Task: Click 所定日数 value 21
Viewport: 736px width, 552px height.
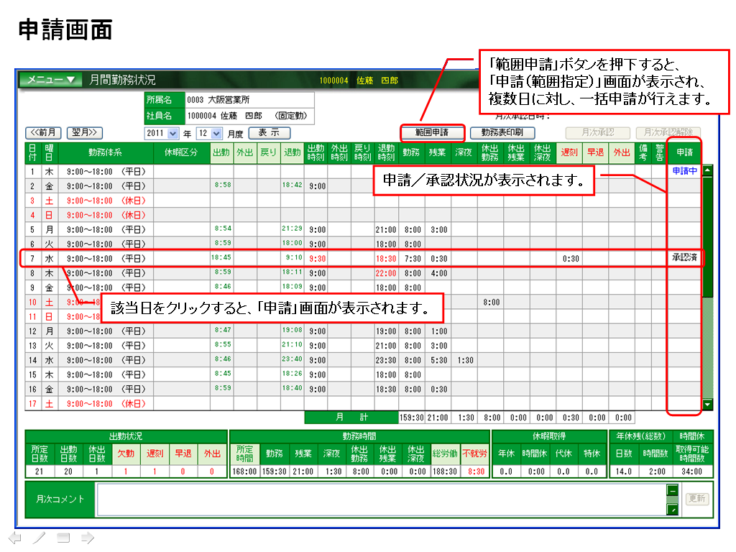Action: [x=40, y=471]
